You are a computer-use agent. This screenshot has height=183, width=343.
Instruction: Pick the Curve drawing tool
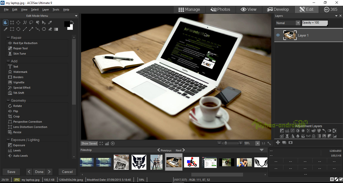37,29
